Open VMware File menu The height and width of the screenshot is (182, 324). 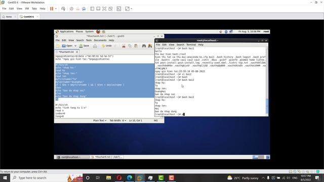click(x=5, y=9)
